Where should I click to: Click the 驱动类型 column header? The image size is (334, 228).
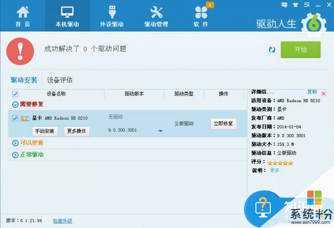[184, 93]
